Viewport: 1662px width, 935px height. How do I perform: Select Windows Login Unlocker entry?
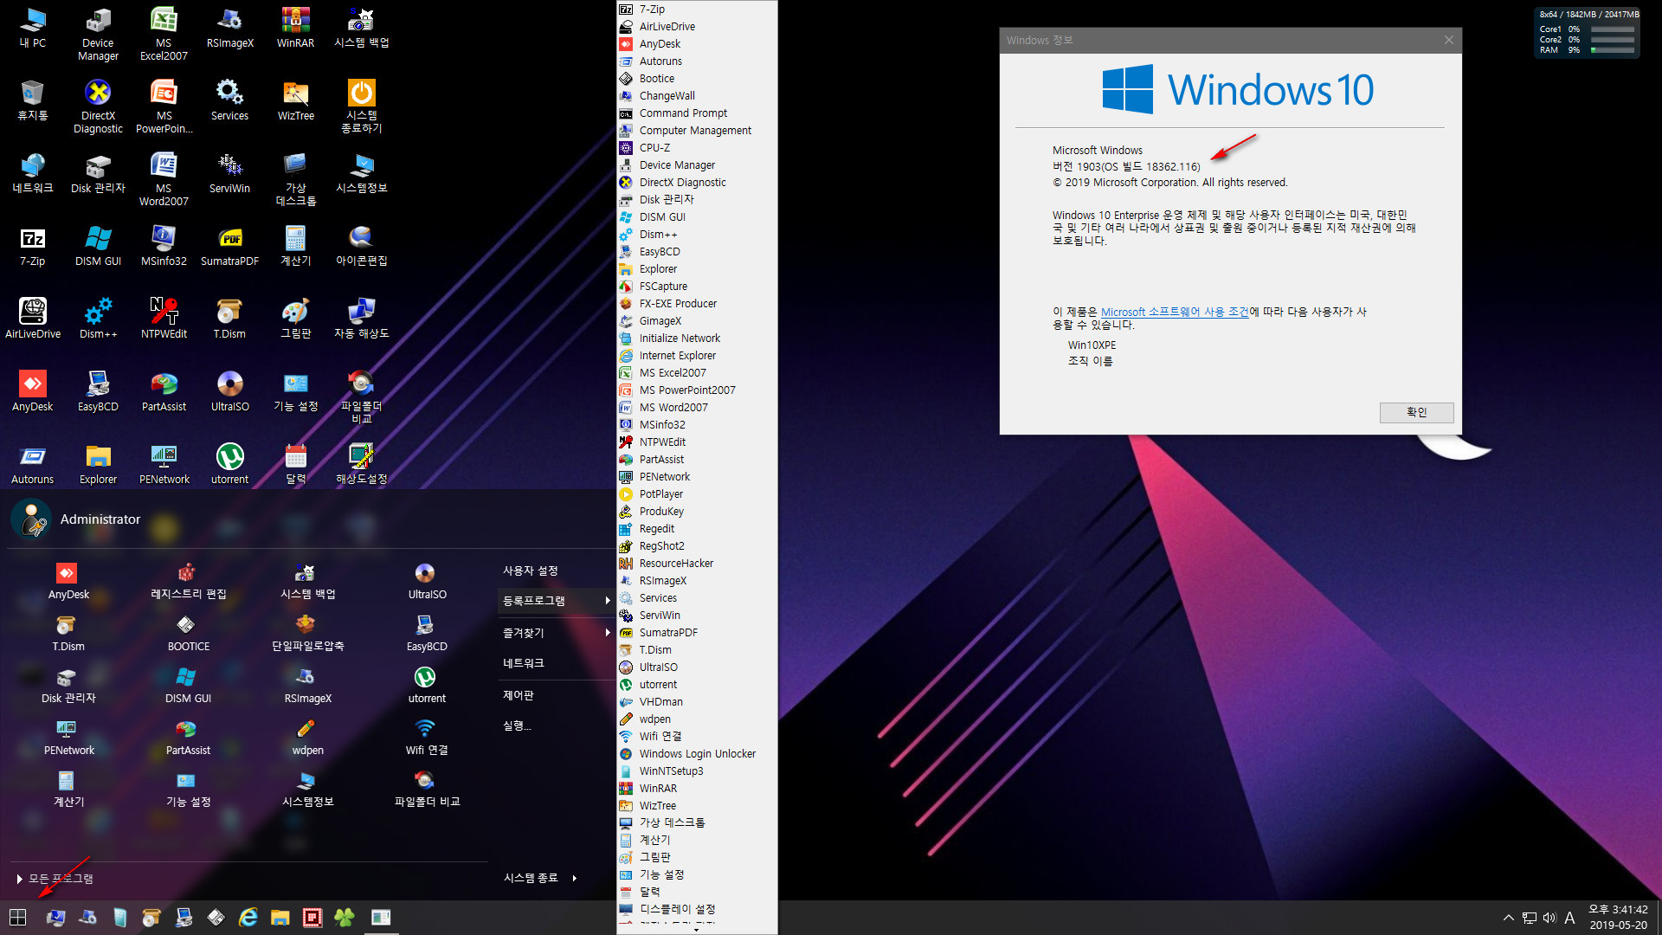click(697, 754)
